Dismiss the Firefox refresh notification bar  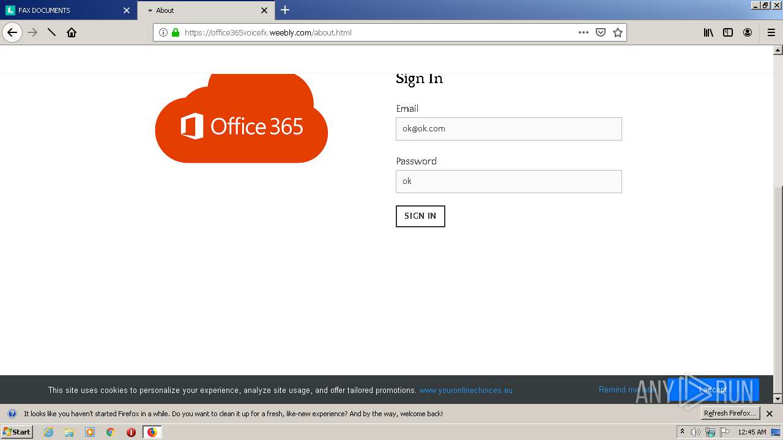click(770, 414)
